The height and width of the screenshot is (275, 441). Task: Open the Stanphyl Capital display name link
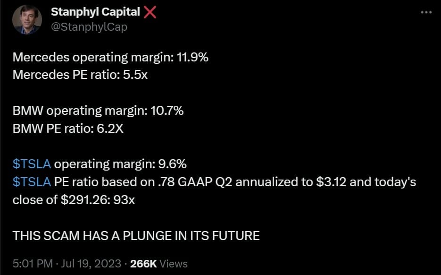pyautogui.click(x=95, y=12)
